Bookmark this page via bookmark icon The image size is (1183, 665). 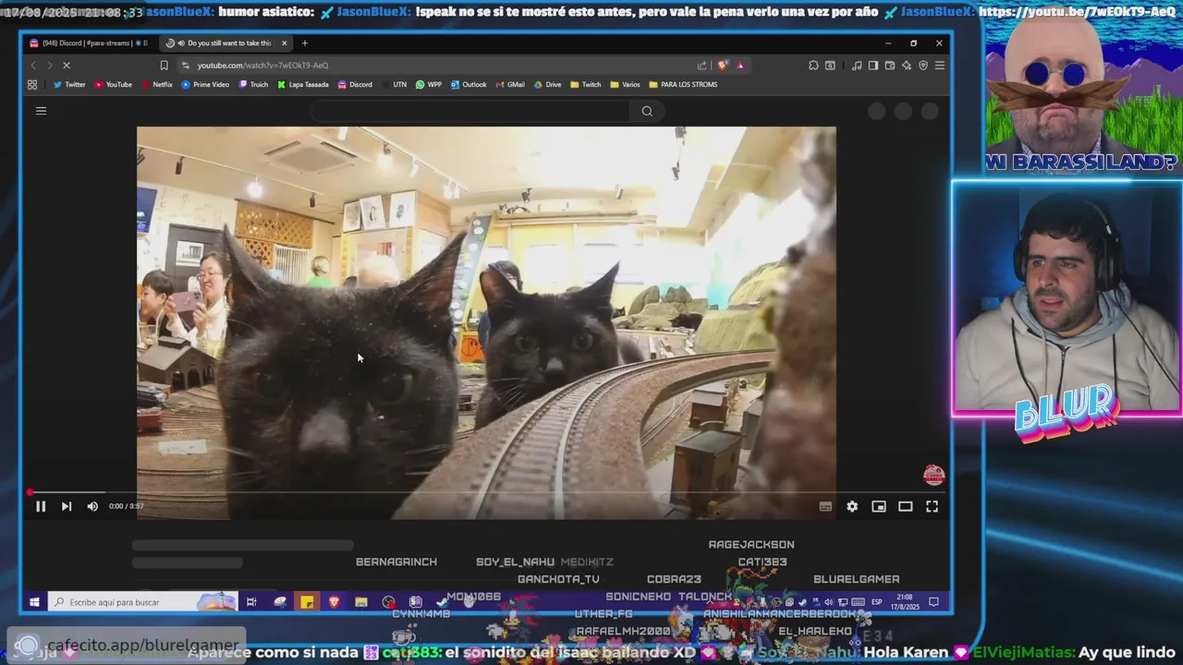tap(164, 66)
